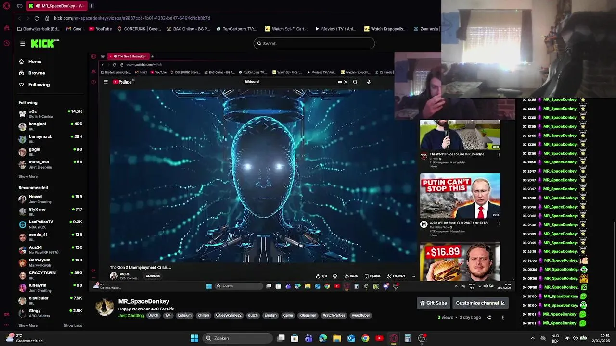Image resolution: width=616 pixels, height=346 pixels.
Task: Open MR_SpaceDonkey channel name link
Action: pyautogui.click(x=144, y=301)
